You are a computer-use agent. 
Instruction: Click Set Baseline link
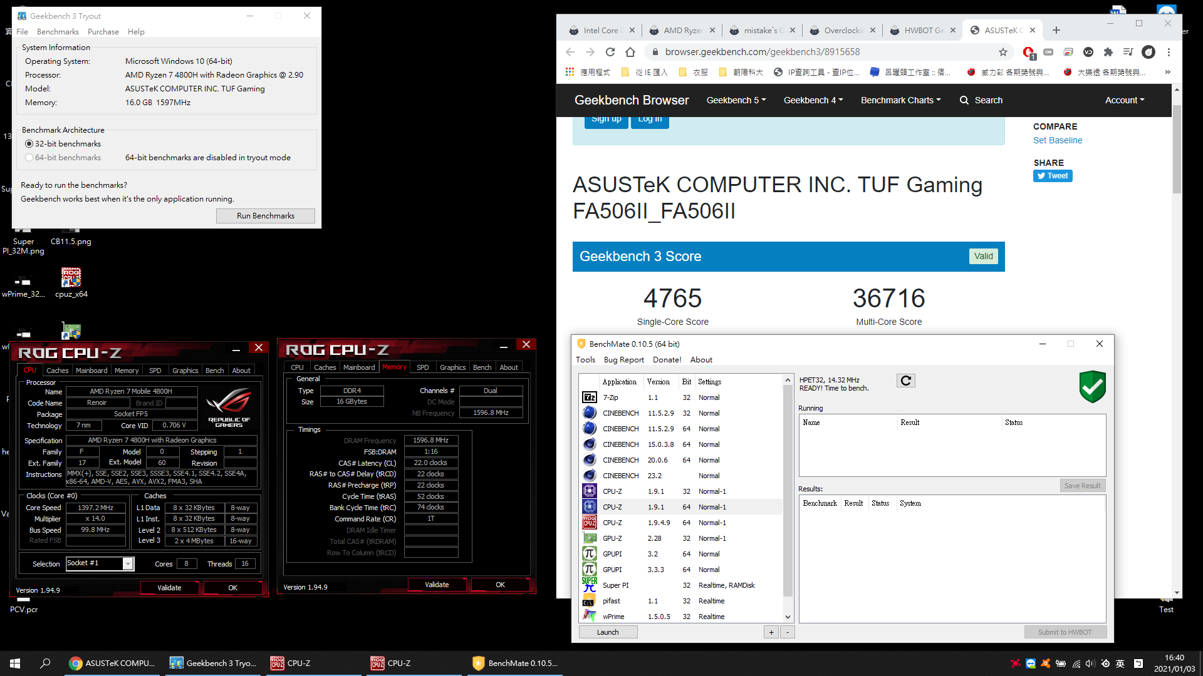point(1058,141)
